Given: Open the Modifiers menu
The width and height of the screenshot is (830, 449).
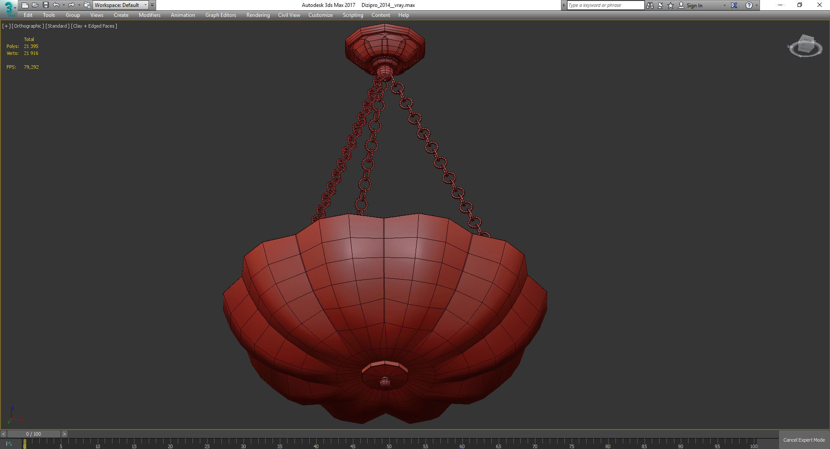Looking at the screenshot, I should point(150,15).
